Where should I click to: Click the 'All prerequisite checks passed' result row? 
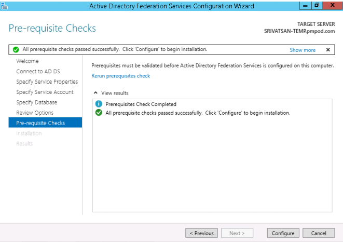198,113
